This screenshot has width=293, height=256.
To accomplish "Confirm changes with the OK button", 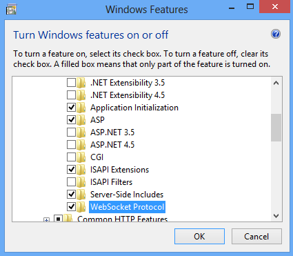I will (x=199, y=236).
